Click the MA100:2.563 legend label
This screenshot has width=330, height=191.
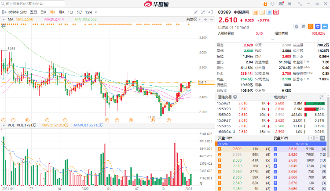[x=86, y=19]
